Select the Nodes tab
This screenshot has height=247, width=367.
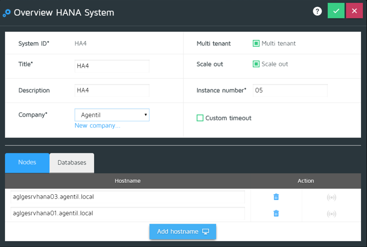click(27, 163)
